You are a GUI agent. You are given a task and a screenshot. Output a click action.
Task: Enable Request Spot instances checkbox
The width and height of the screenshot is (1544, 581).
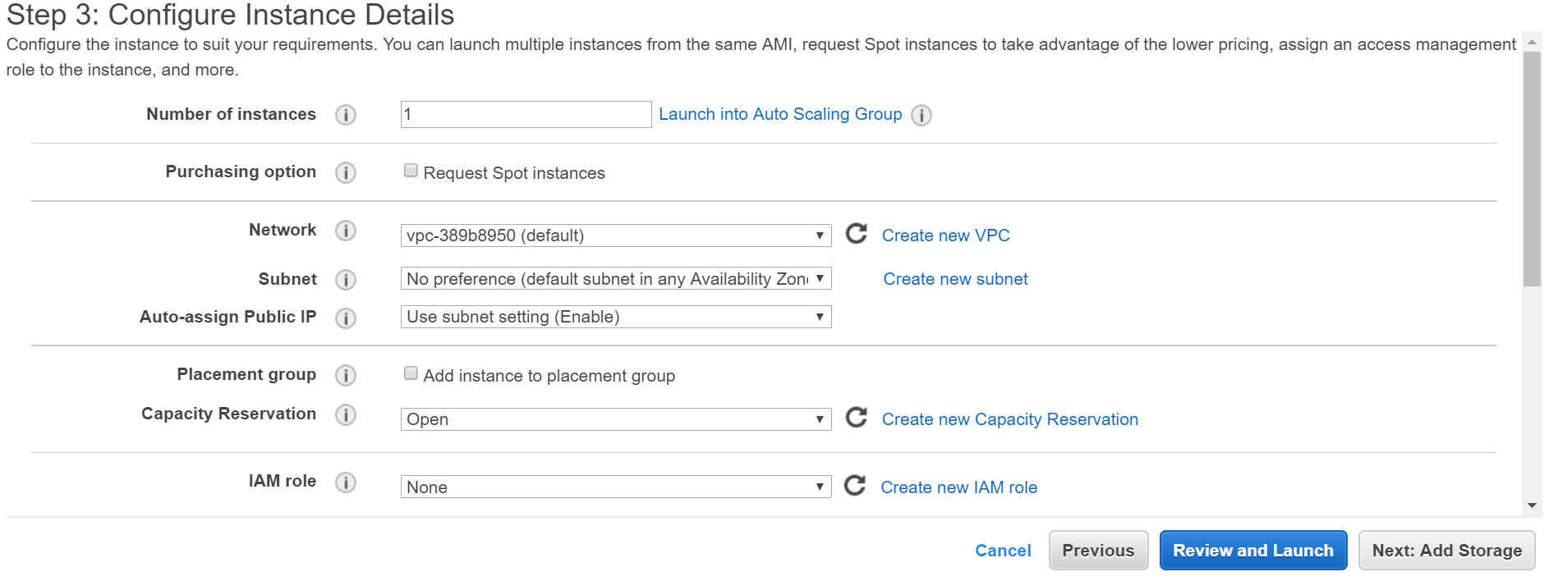click(411, 171)
